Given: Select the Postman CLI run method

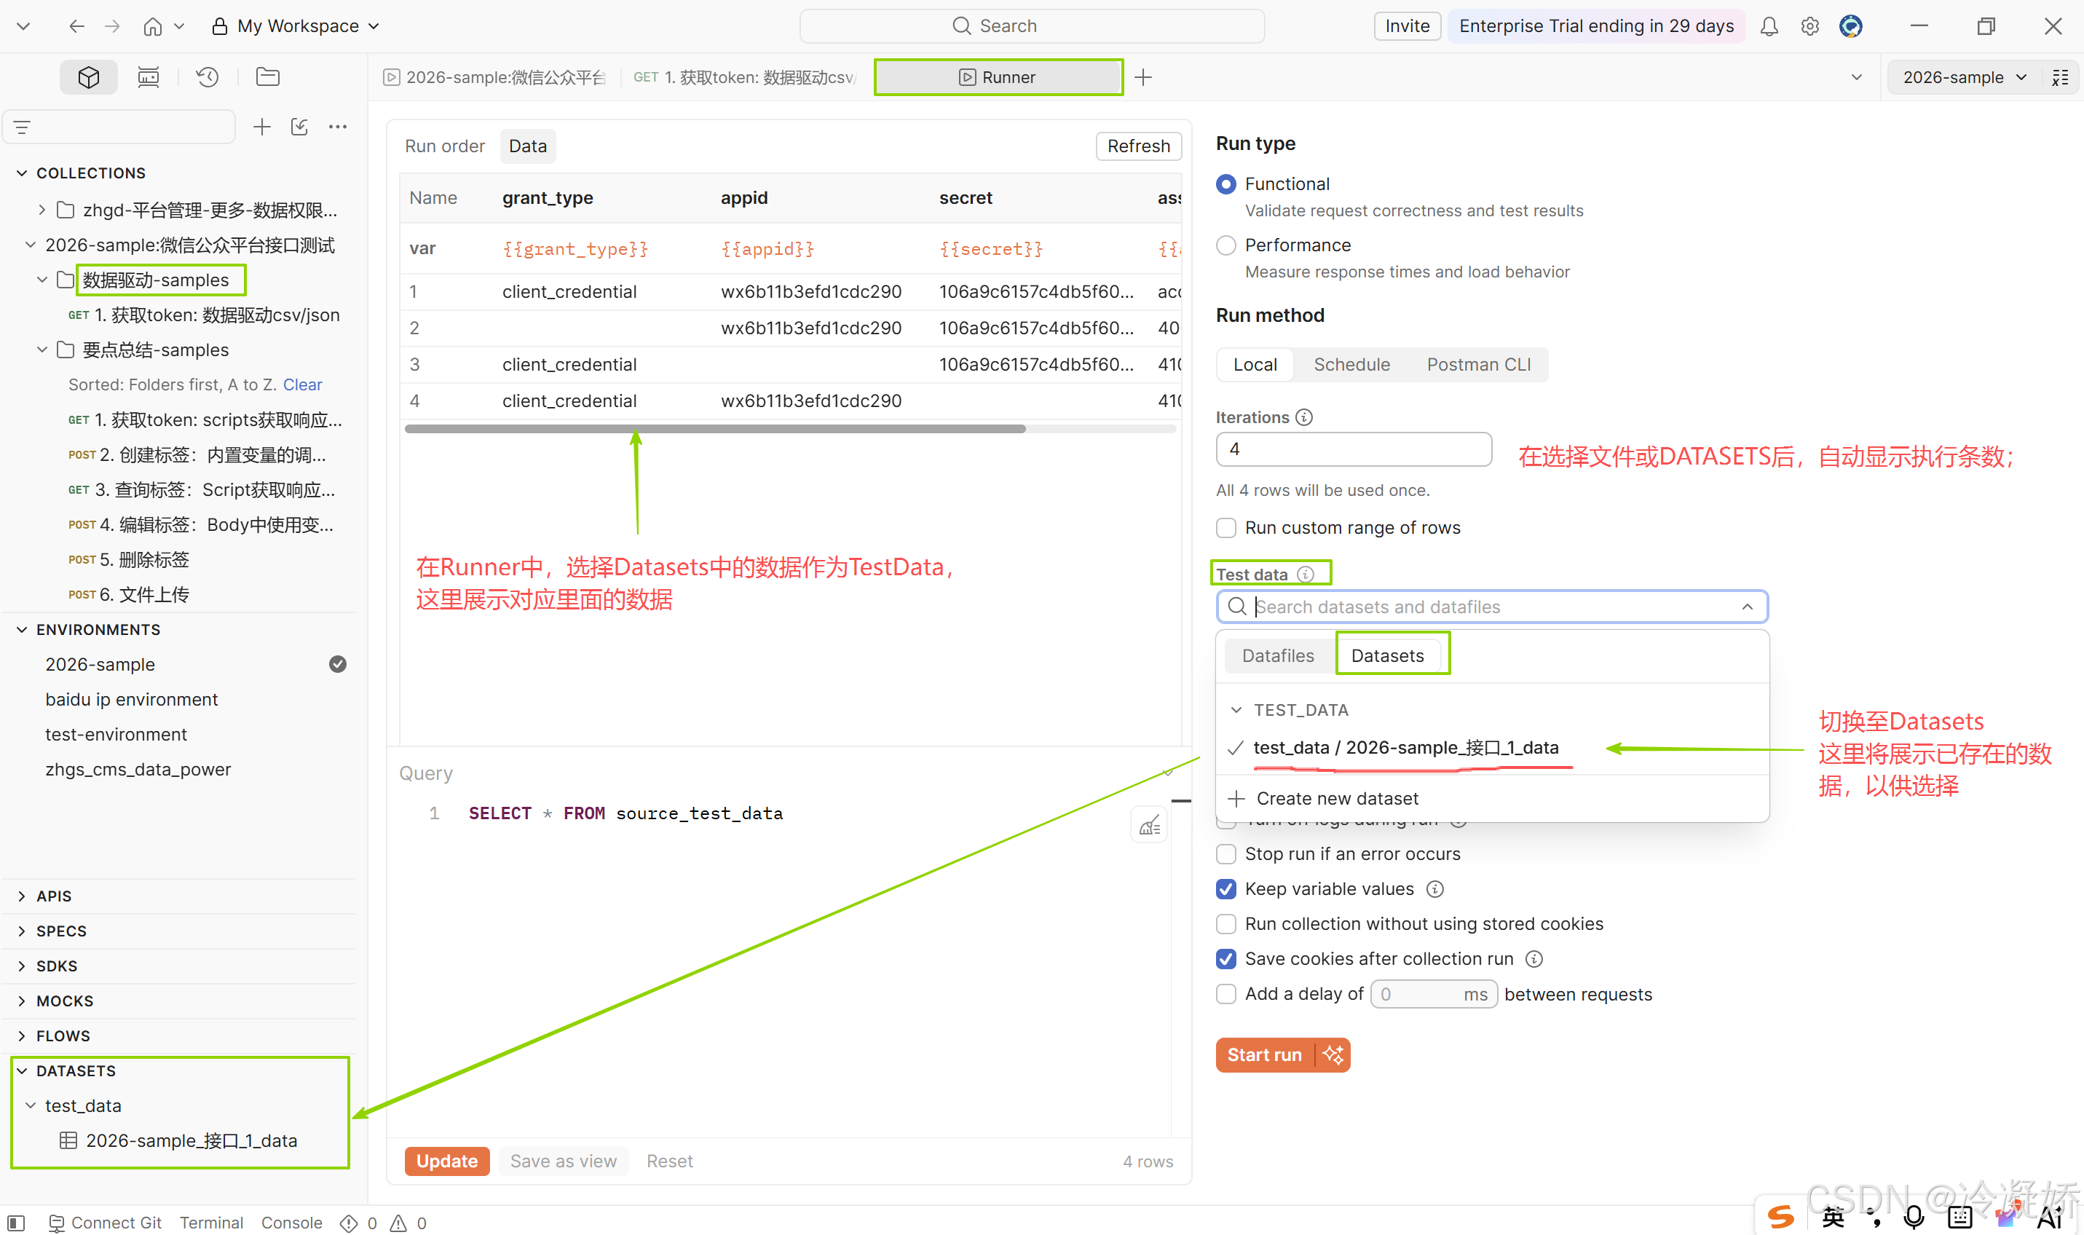Looking at the screenshot, I should click(1478, 365).
